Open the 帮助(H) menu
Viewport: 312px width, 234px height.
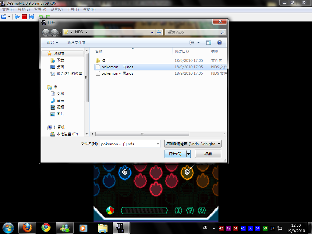click(89, 9)
